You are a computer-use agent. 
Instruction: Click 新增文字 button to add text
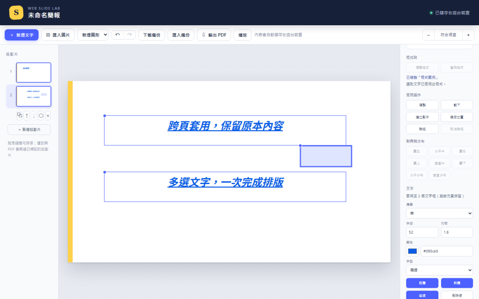(x=22, y=35)
